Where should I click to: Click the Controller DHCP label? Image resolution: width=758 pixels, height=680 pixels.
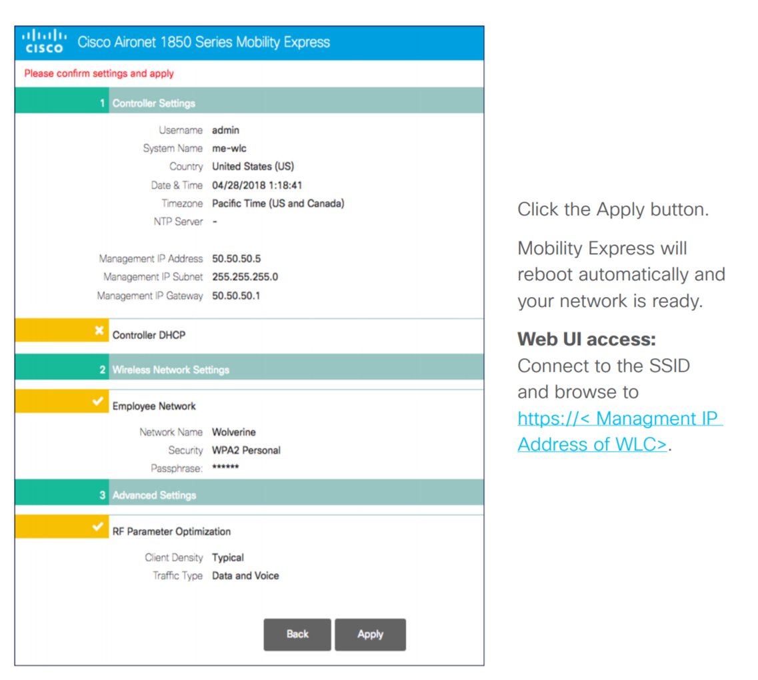149,335
